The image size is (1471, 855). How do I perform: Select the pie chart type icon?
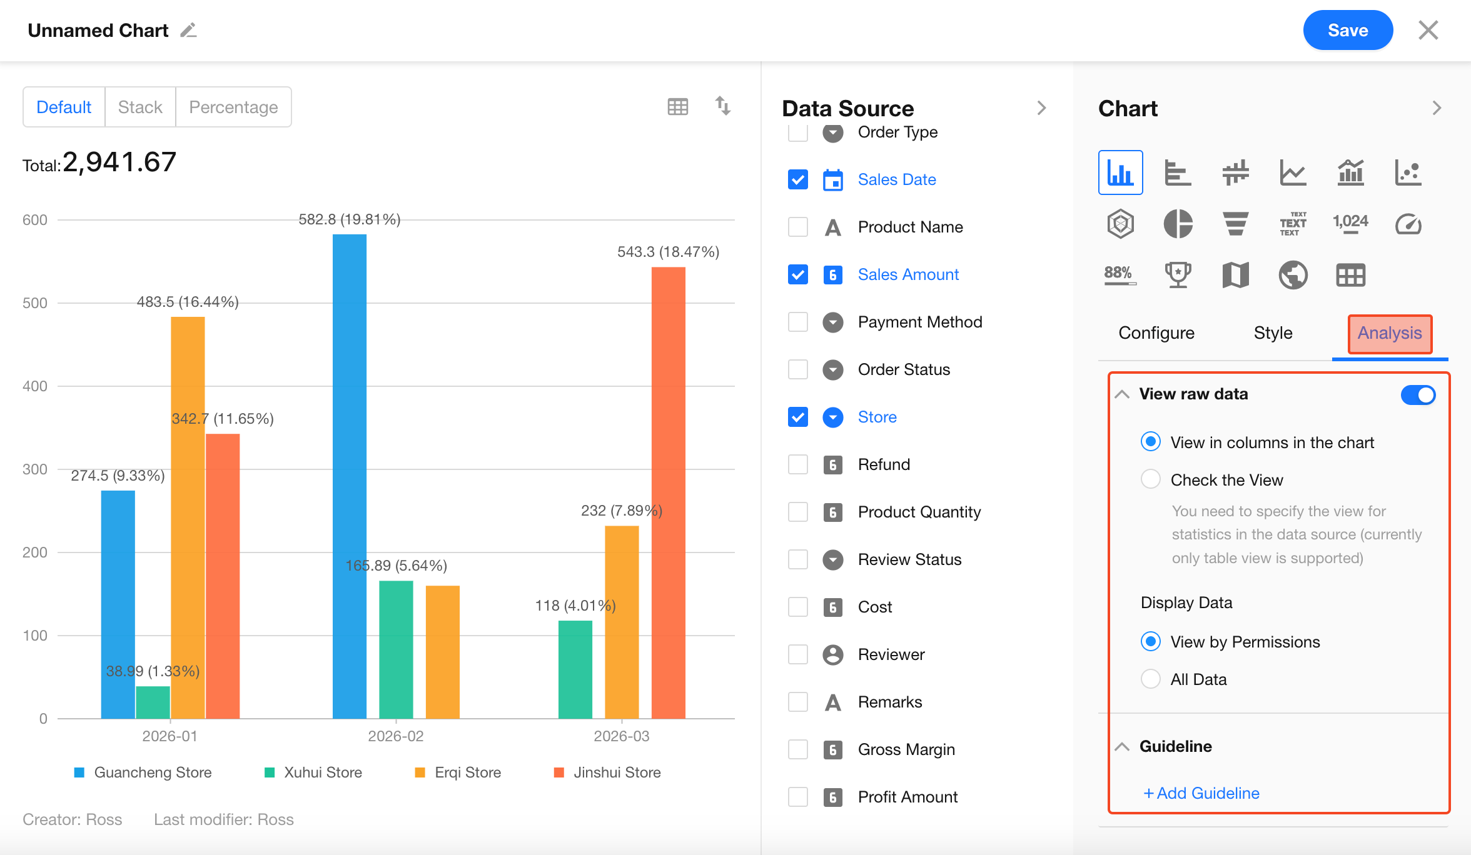point(1178,224)
